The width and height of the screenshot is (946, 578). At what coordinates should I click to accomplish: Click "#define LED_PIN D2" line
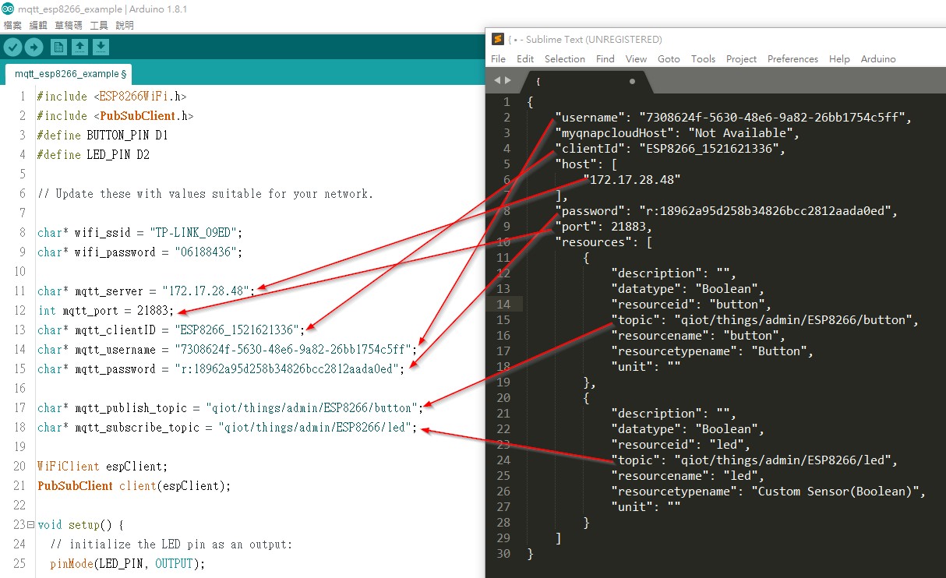[94, 155]
